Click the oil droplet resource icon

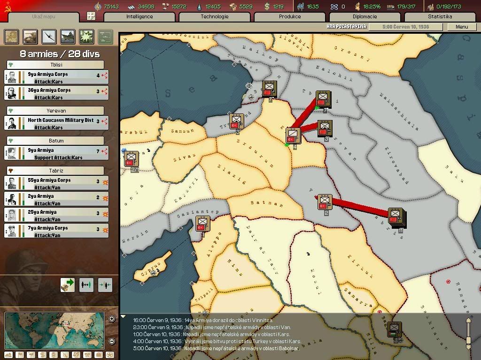click(200, 7)
